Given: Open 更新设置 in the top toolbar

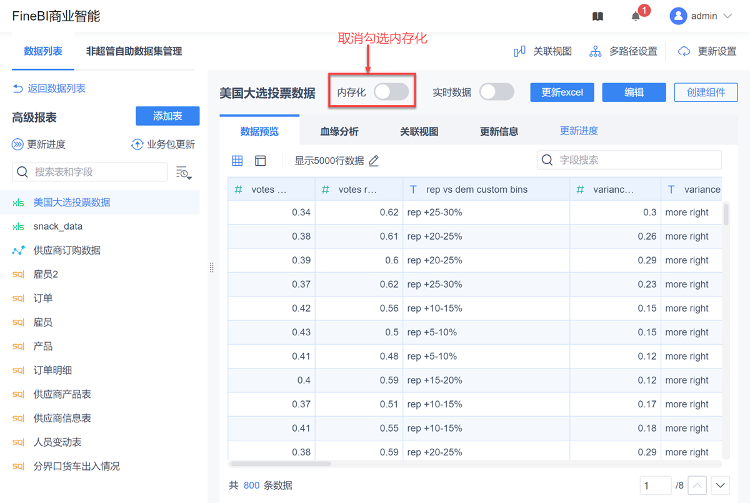Looking at the screenshot, I should pos(707,51).
